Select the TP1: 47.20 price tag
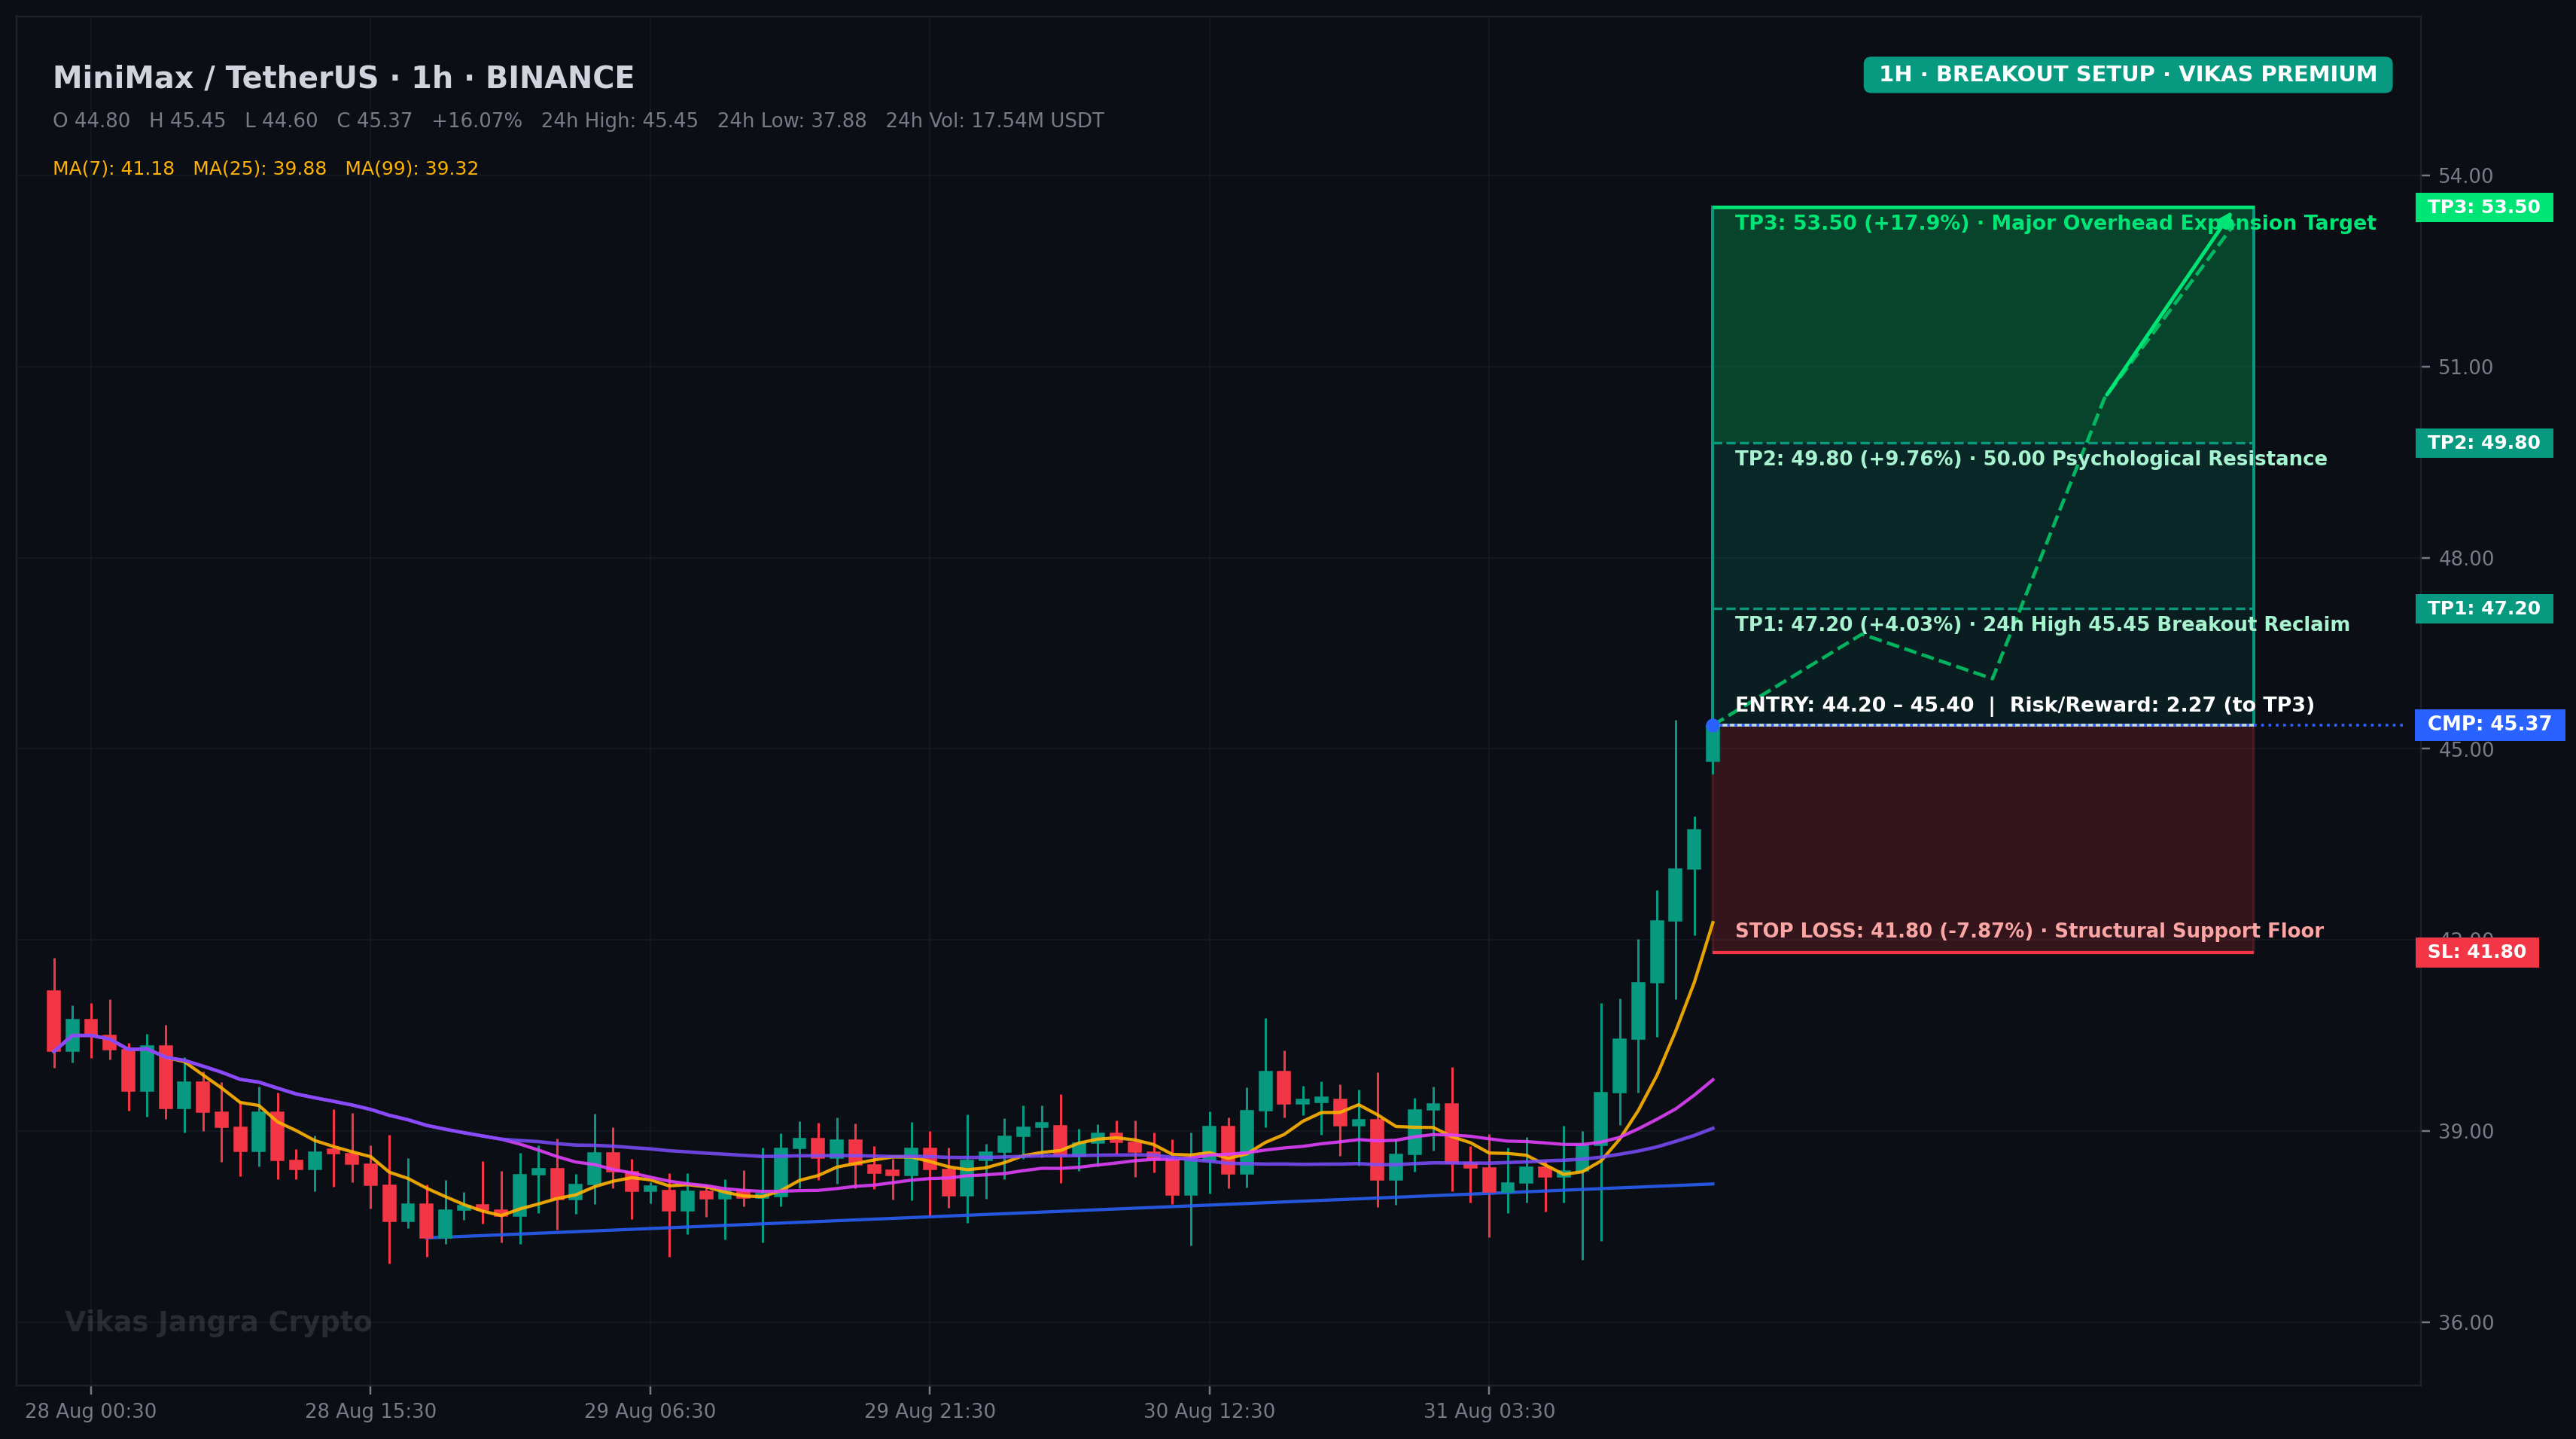The width and height of the screenshot is (2576, 1439). [2483, 609]
